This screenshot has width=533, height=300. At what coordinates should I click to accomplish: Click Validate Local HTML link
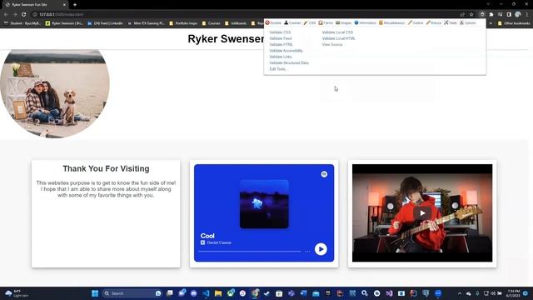(339, 38)
